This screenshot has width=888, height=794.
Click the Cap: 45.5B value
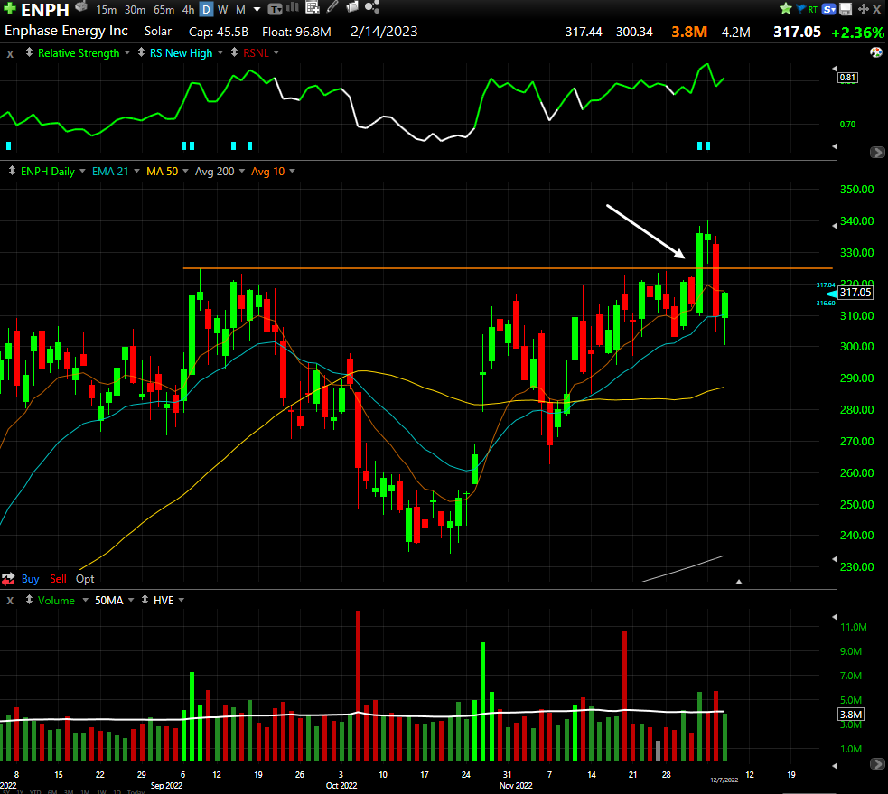tap(218, 32)
